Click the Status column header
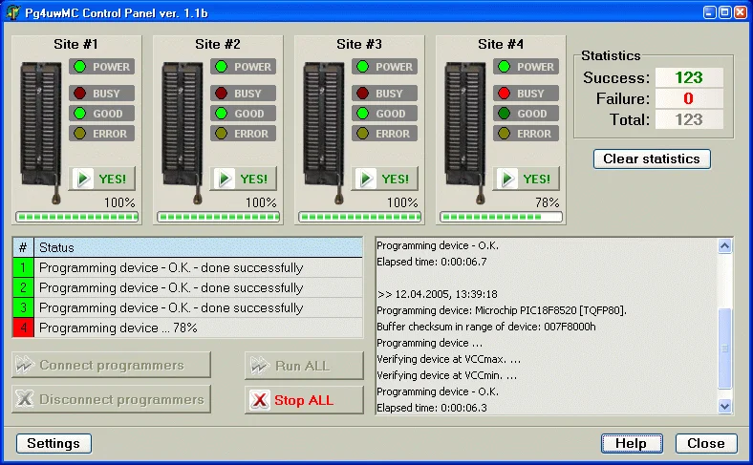The width and height of the screenshot is (753, 465). pyautogui.click(x=199, y=247)
